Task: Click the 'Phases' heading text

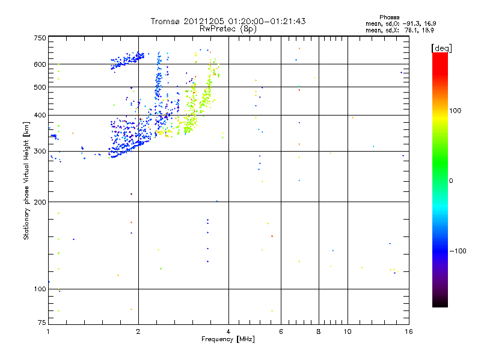Action: pyautogui.click(x=389, y=17)
